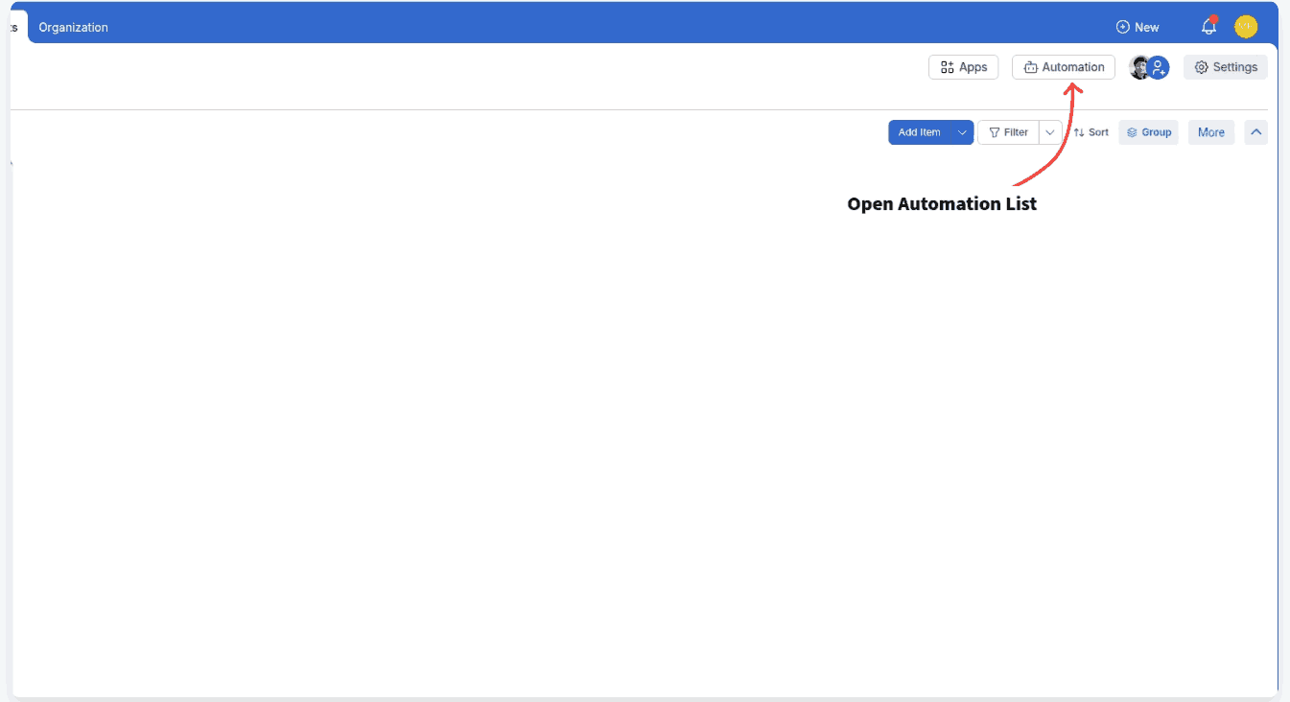Collapse the toolbar with up chevron
Screen dimensions: 1290x702
pos(1255,132)
